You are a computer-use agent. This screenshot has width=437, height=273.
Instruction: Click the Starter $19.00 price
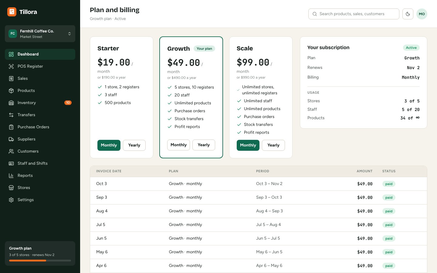(114, 62)
